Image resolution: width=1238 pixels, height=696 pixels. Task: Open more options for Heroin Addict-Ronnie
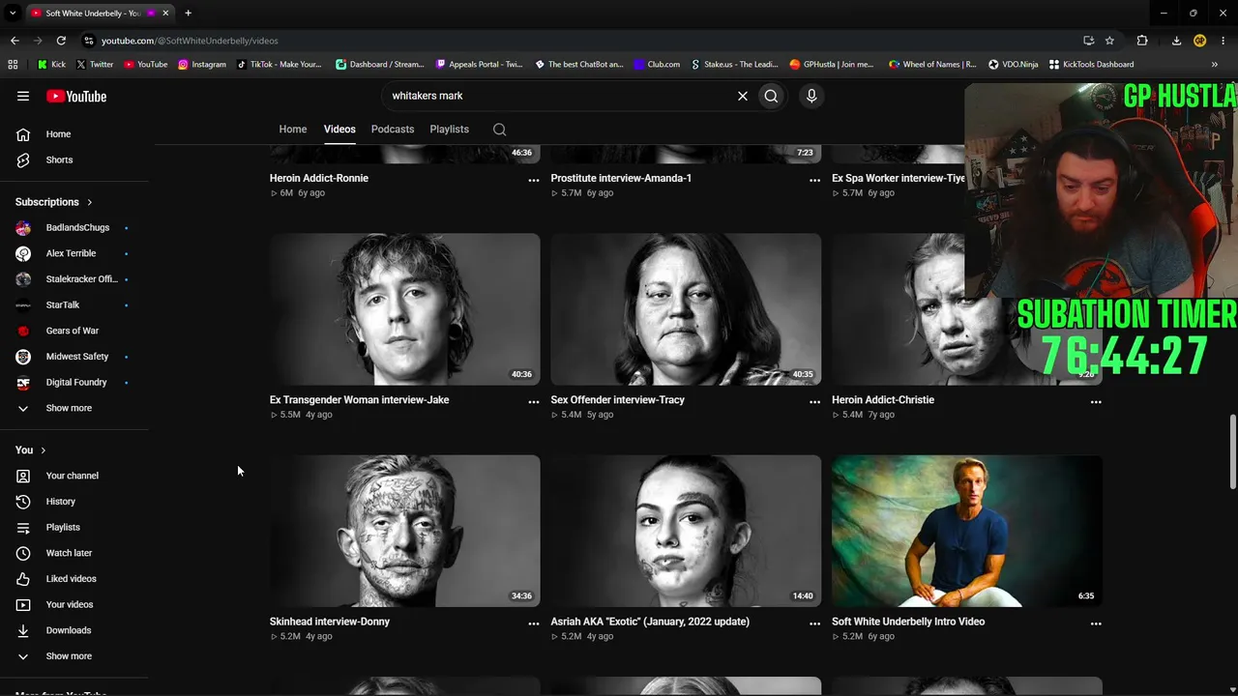click(534, 180)
